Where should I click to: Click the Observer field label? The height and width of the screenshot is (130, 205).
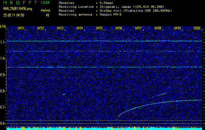(66, 3)
